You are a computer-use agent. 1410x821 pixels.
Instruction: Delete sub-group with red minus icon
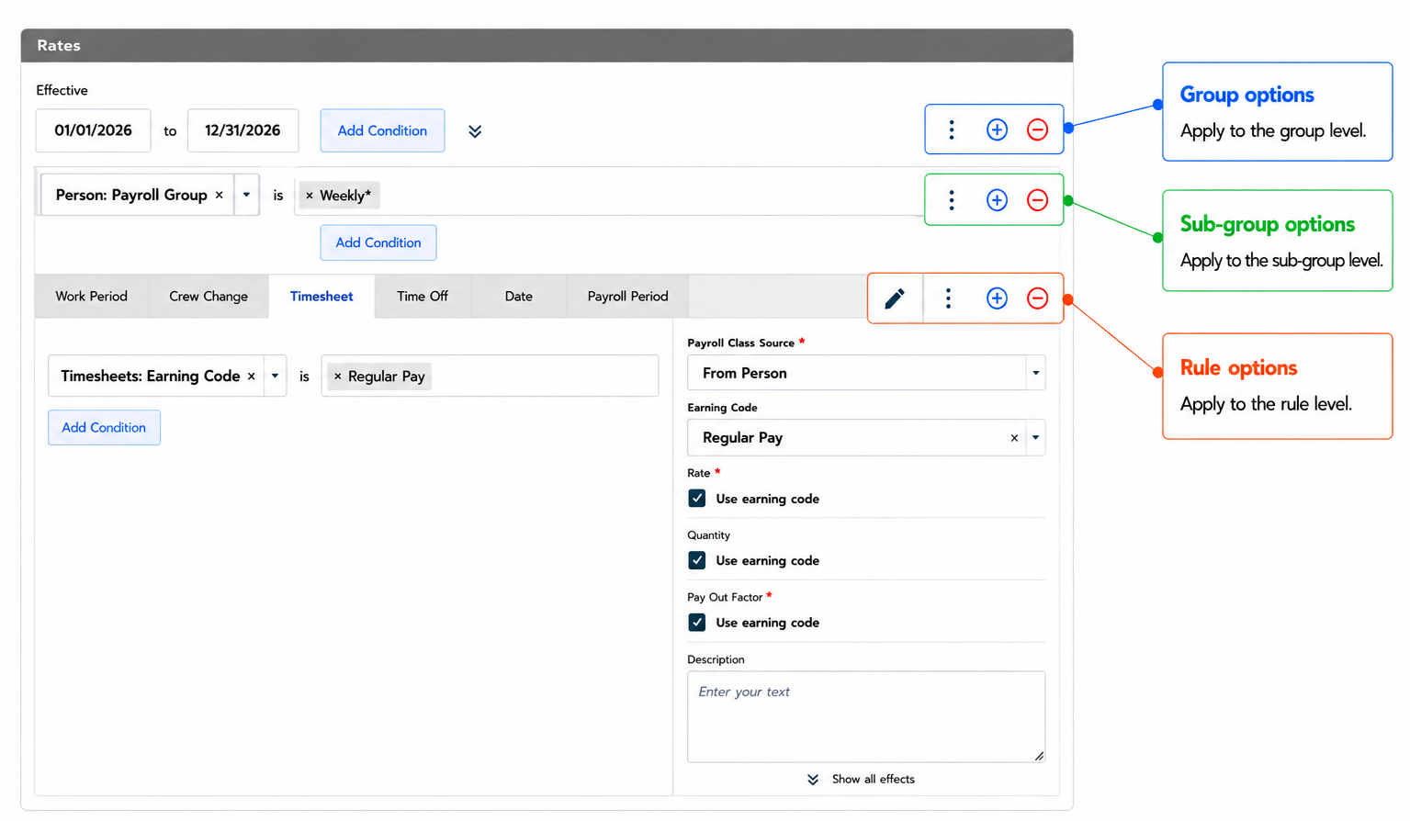pyautogui.click(x=1037, y=199)
